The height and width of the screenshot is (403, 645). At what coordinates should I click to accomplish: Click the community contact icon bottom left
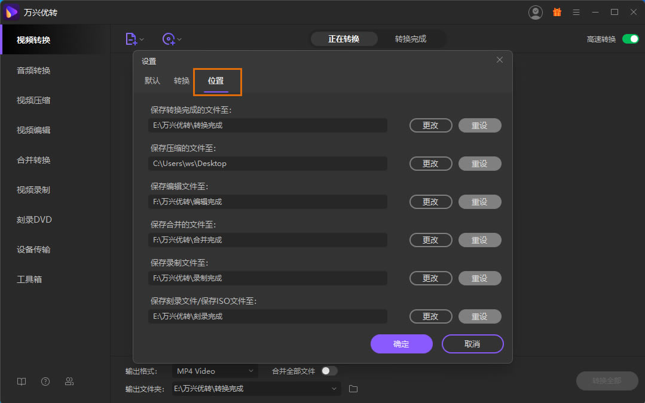pos(69,381)
